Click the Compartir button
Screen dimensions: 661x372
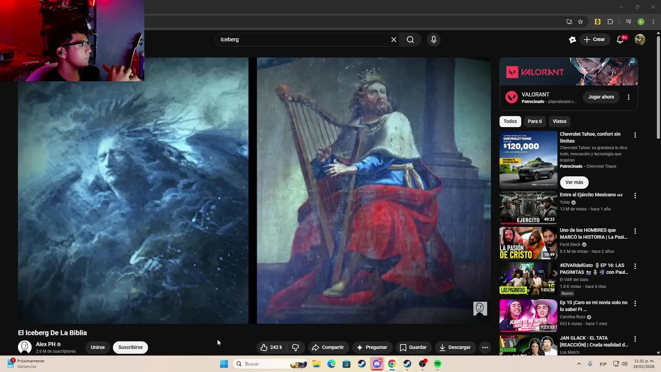coord(328,347)
